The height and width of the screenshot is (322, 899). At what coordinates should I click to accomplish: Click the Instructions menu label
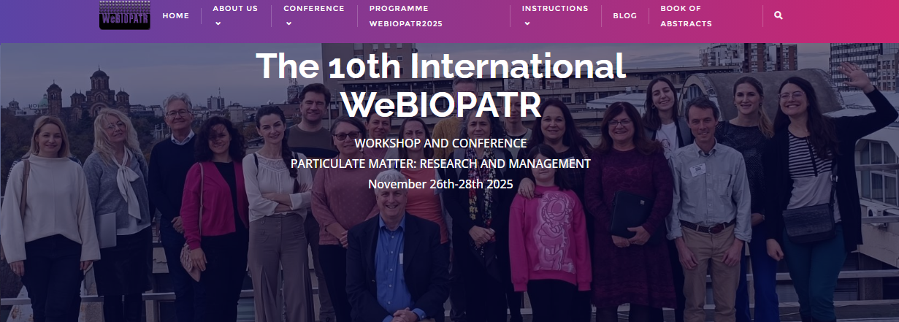point(554,9)
